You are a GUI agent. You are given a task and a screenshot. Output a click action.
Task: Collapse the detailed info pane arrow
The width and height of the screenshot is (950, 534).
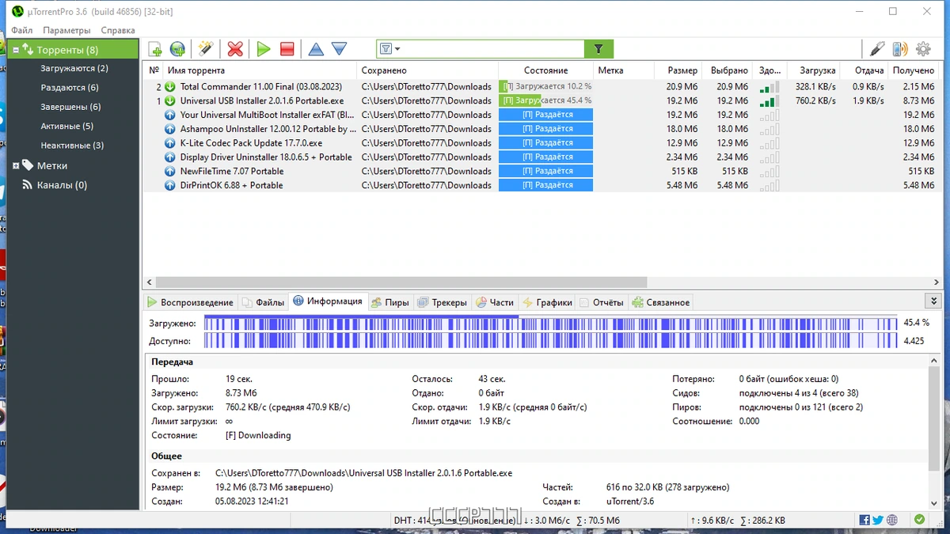coord(934,301)
